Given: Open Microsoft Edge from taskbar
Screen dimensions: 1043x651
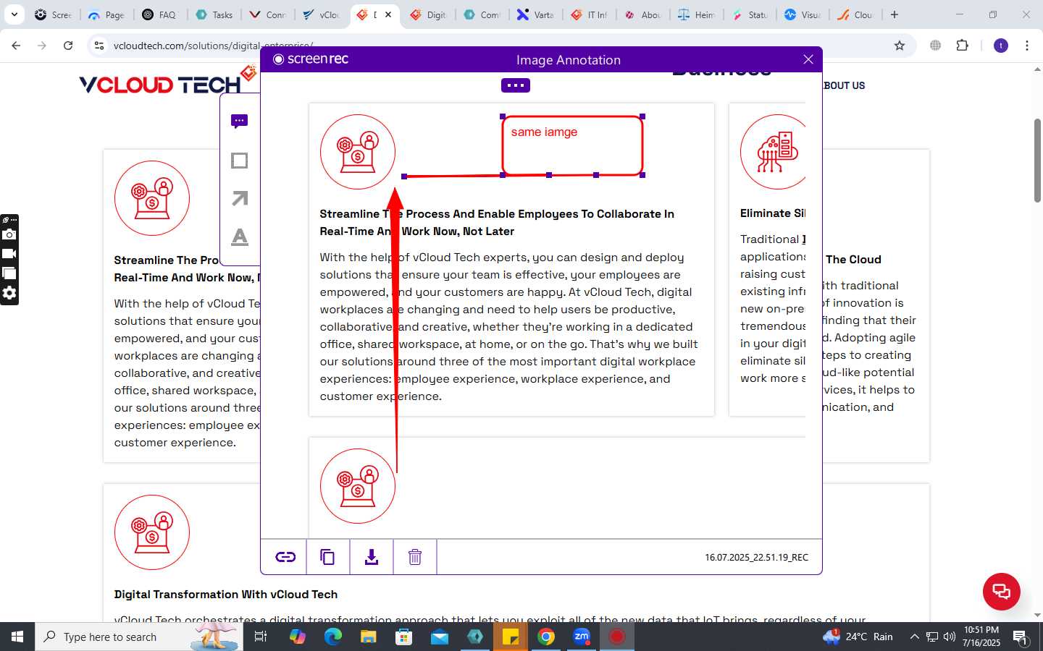Looking at the screenshot, I should click(x=332, y=637).
